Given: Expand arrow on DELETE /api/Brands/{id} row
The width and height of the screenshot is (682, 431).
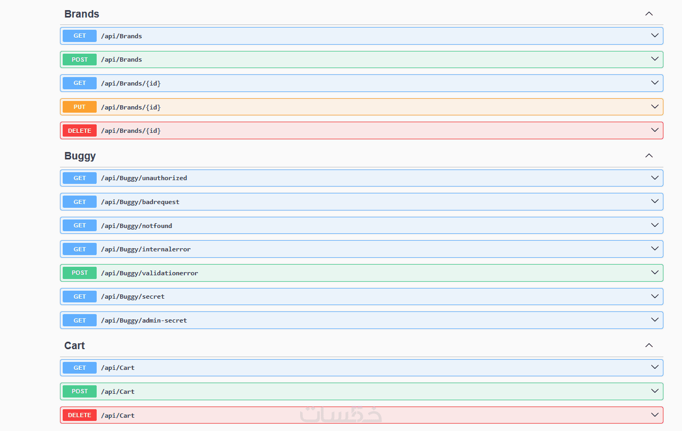Looking at the screenshot, I should click(655, 130).
